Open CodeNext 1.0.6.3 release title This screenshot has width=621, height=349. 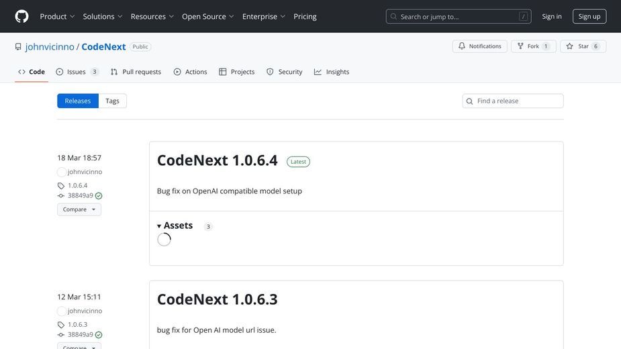tap(217, 299)
